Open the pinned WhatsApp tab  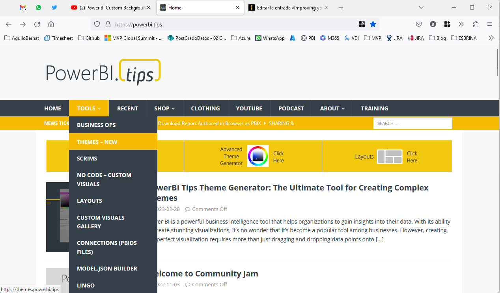click(38, 7)
